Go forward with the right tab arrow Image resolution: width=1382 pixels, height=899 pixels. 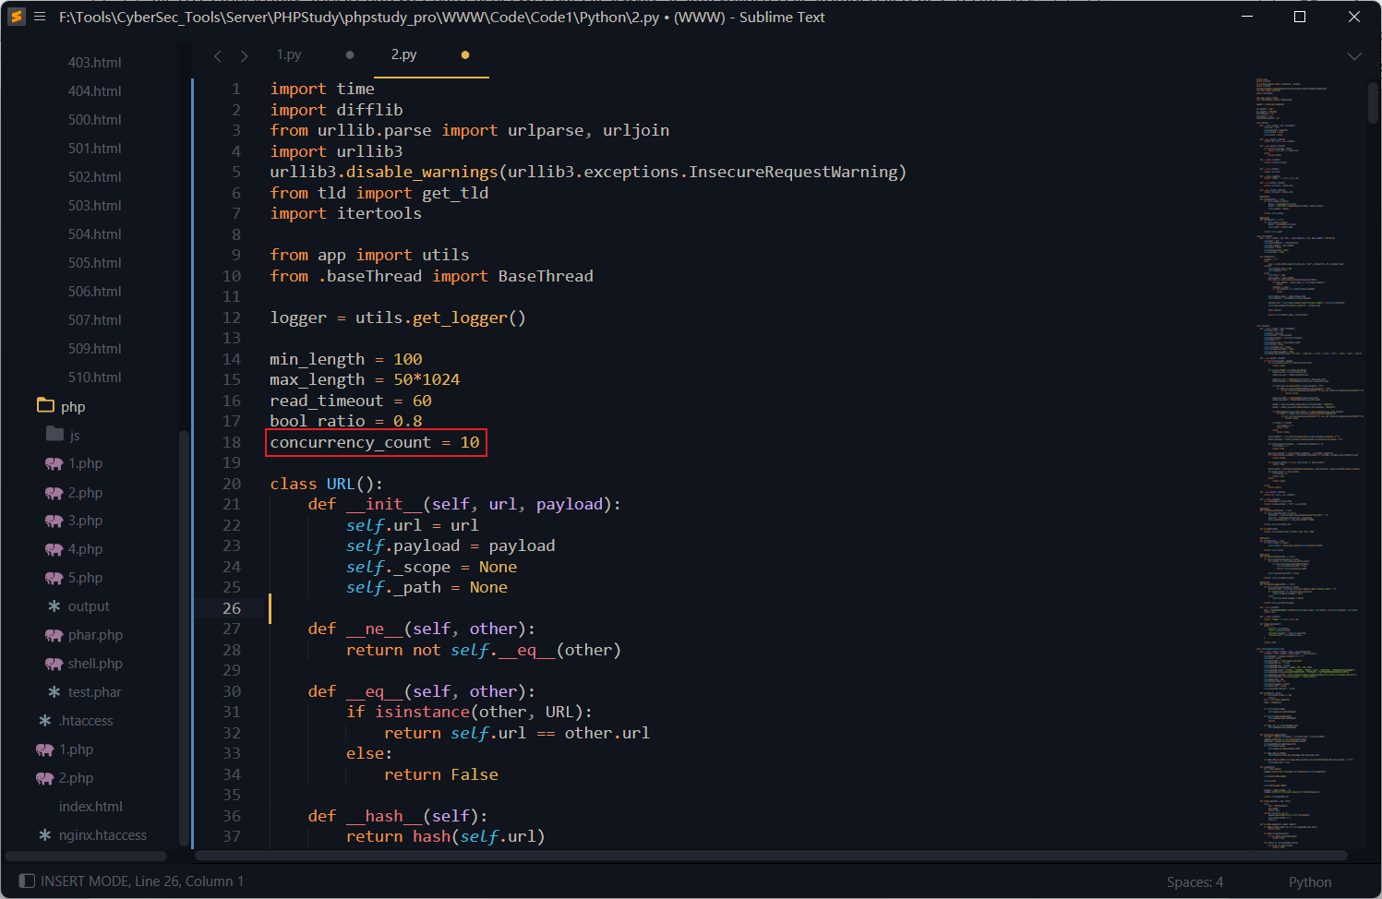[244, 56]
